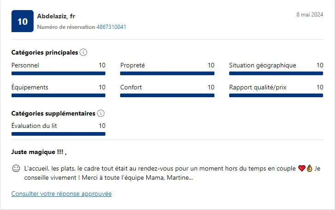335x210 pixels.
Task: Click the Évaluation du lit rating bar
Action: coord(58,134)
